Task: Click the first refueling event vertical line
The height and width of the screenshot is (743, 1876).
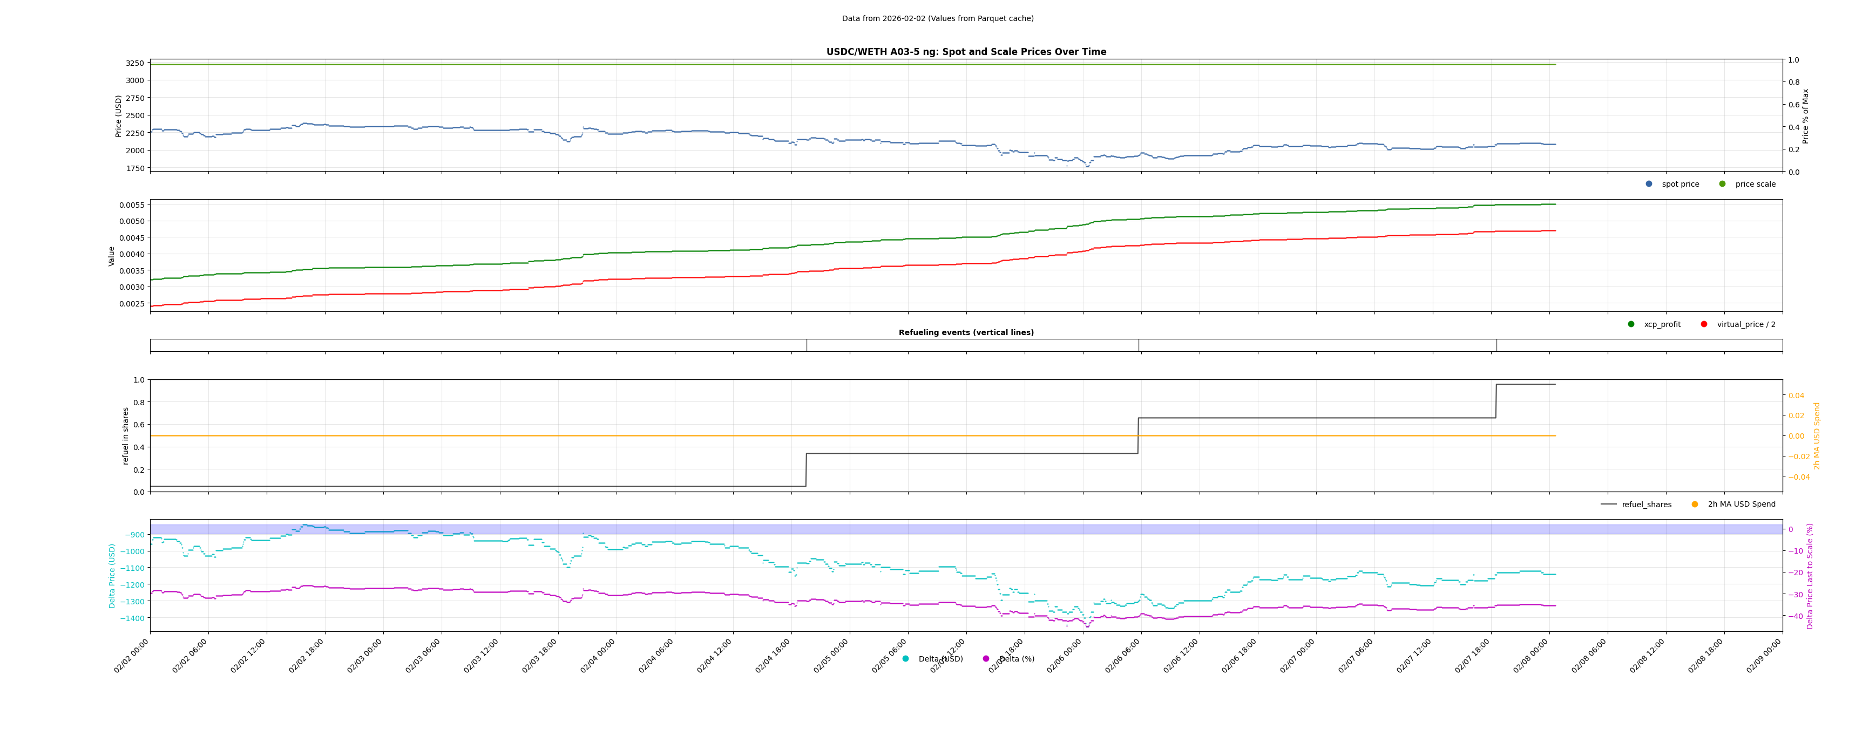Action: [807, 346]
